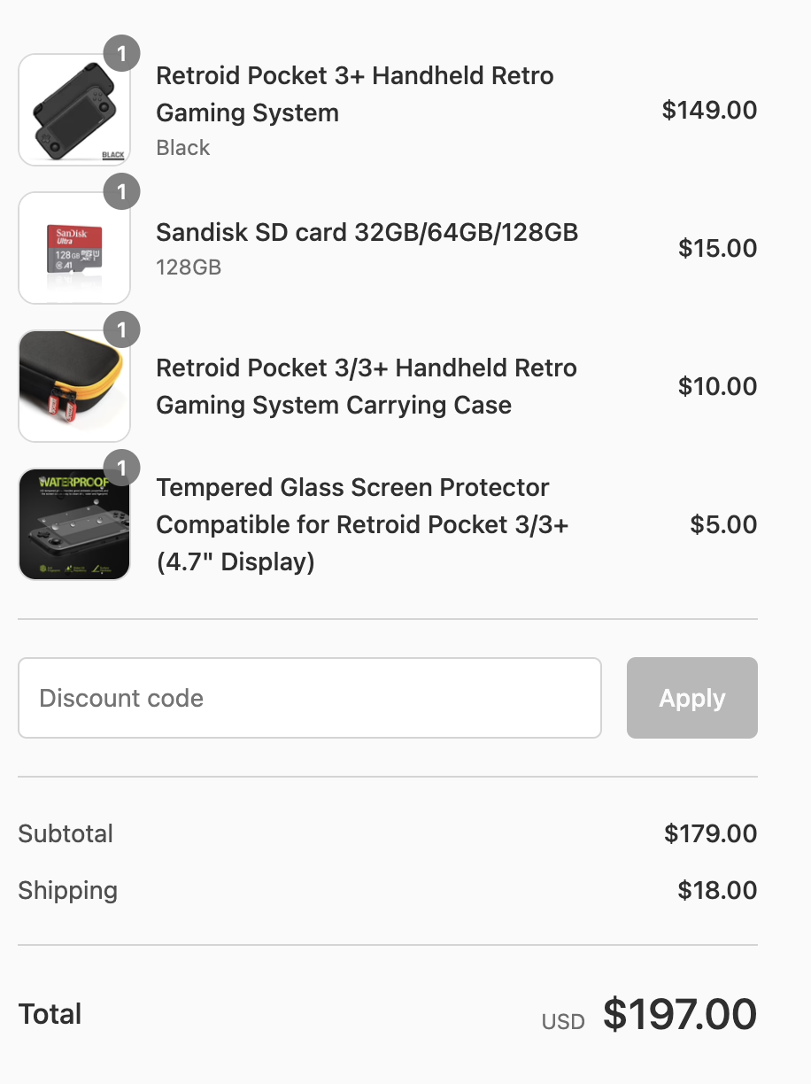Click the $149.00 item price
The width and height of the screenshot is (811, 1084).
pyautogui.click(x=709, y=110)
